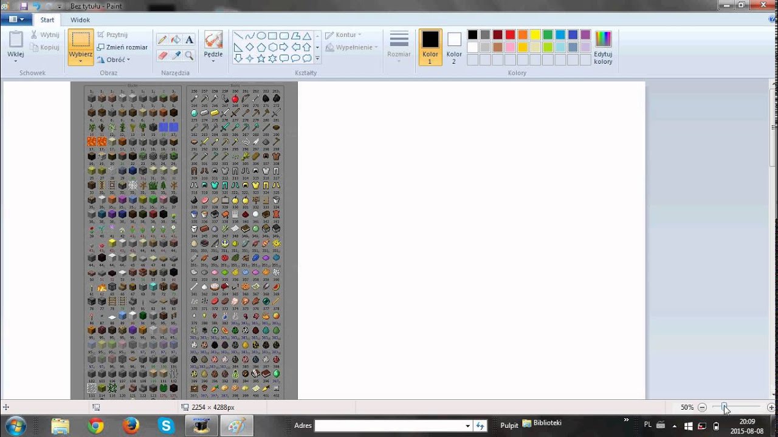Open Skype from the taskbar
Screen dimensions: 778x437
coord(166,426)
